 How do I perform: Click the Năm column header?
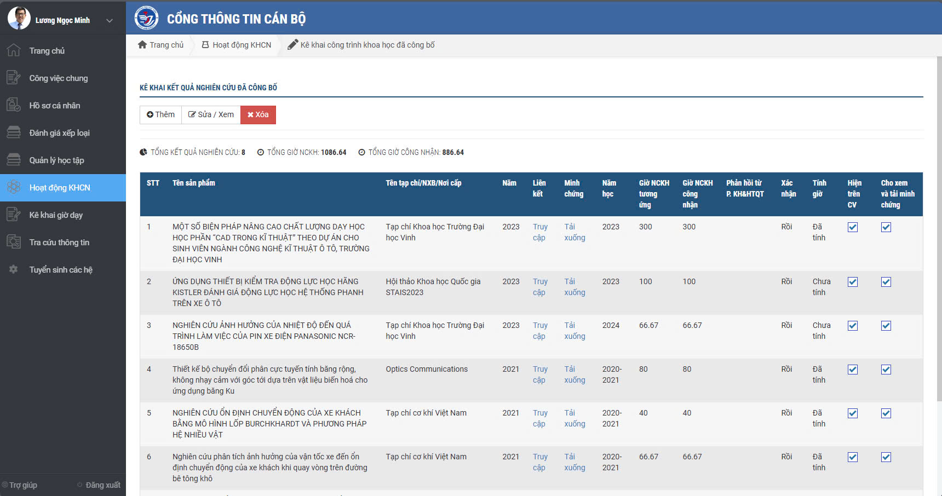click(509, 183)
